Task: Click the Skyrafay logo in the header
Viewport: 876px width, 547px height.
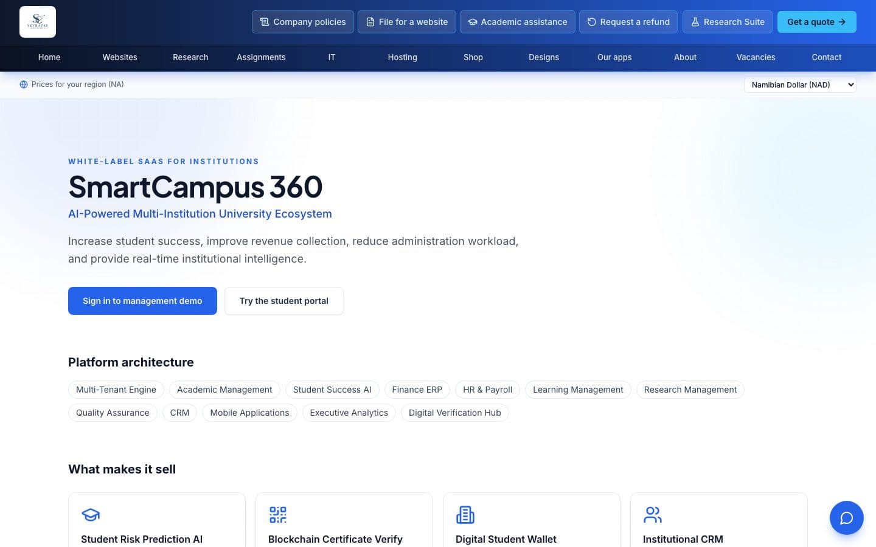Action: 38,22
